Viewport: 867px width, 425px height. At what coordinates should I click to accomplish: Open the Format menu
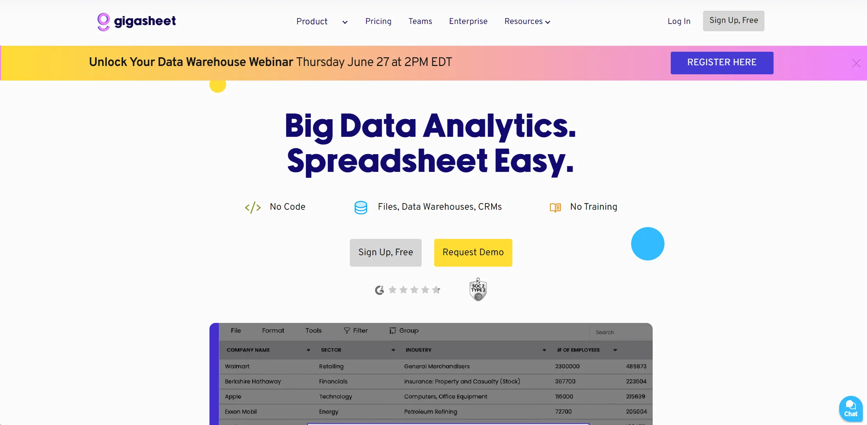pos(273,331)
